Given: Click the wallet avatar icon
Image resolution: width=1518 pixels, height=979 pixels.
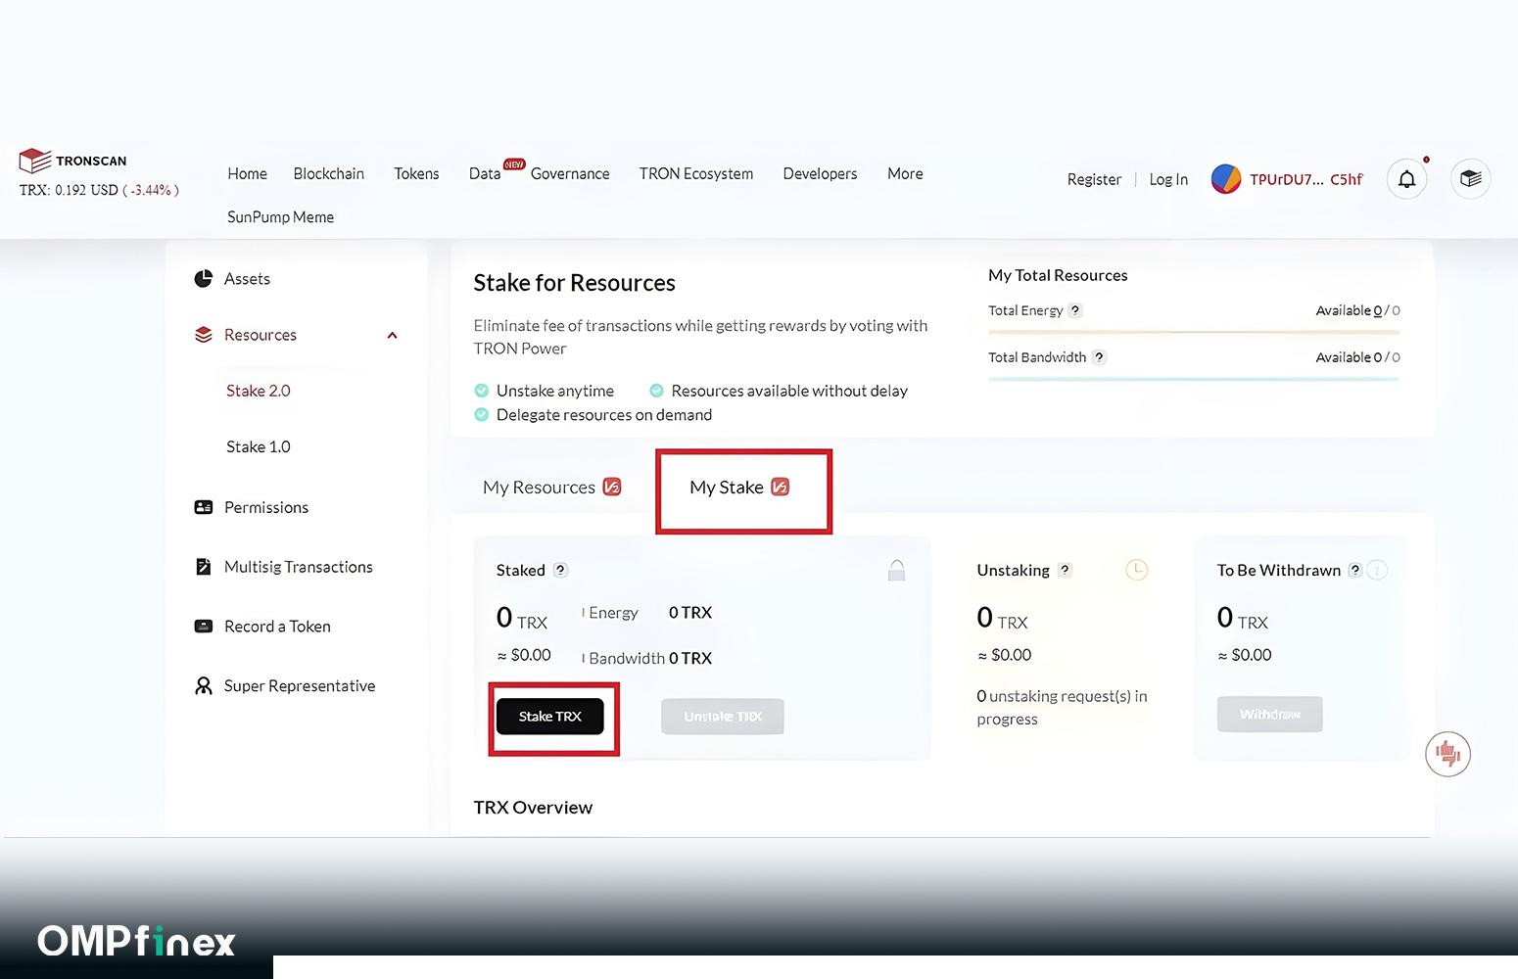Looking at the screenshot, I should (1226, 179).
